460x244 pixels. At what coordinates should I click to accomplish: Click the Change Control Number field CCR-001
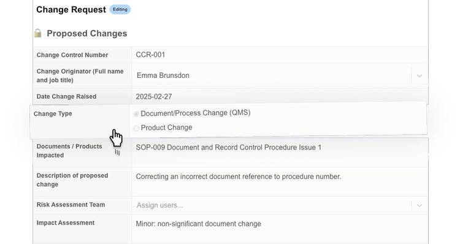(279, 55)
